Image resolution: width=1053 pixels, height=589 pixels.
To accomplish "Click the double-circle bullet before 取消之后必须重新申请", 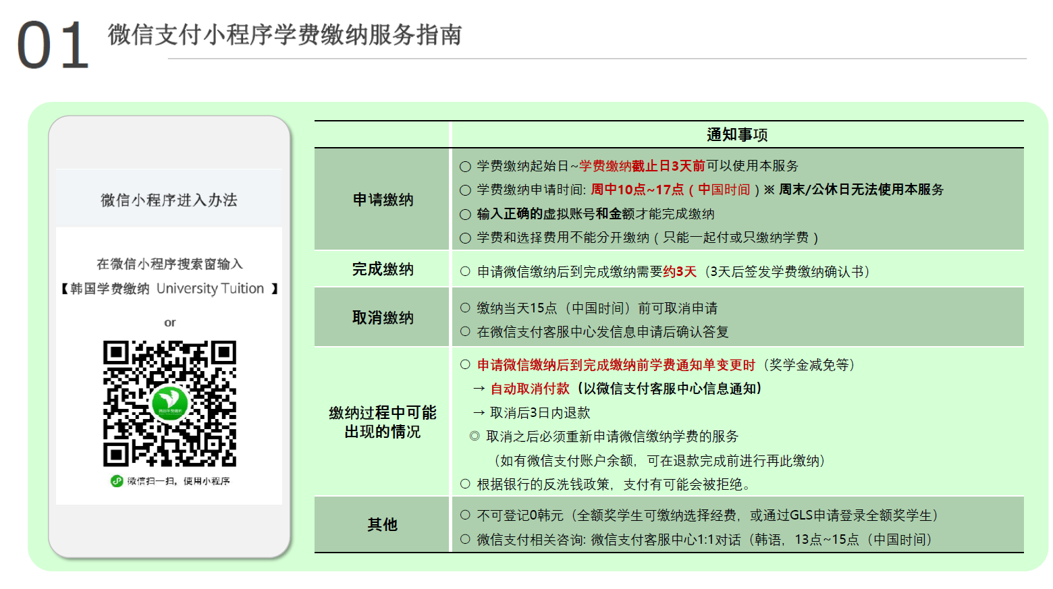I will click(475, 437).
